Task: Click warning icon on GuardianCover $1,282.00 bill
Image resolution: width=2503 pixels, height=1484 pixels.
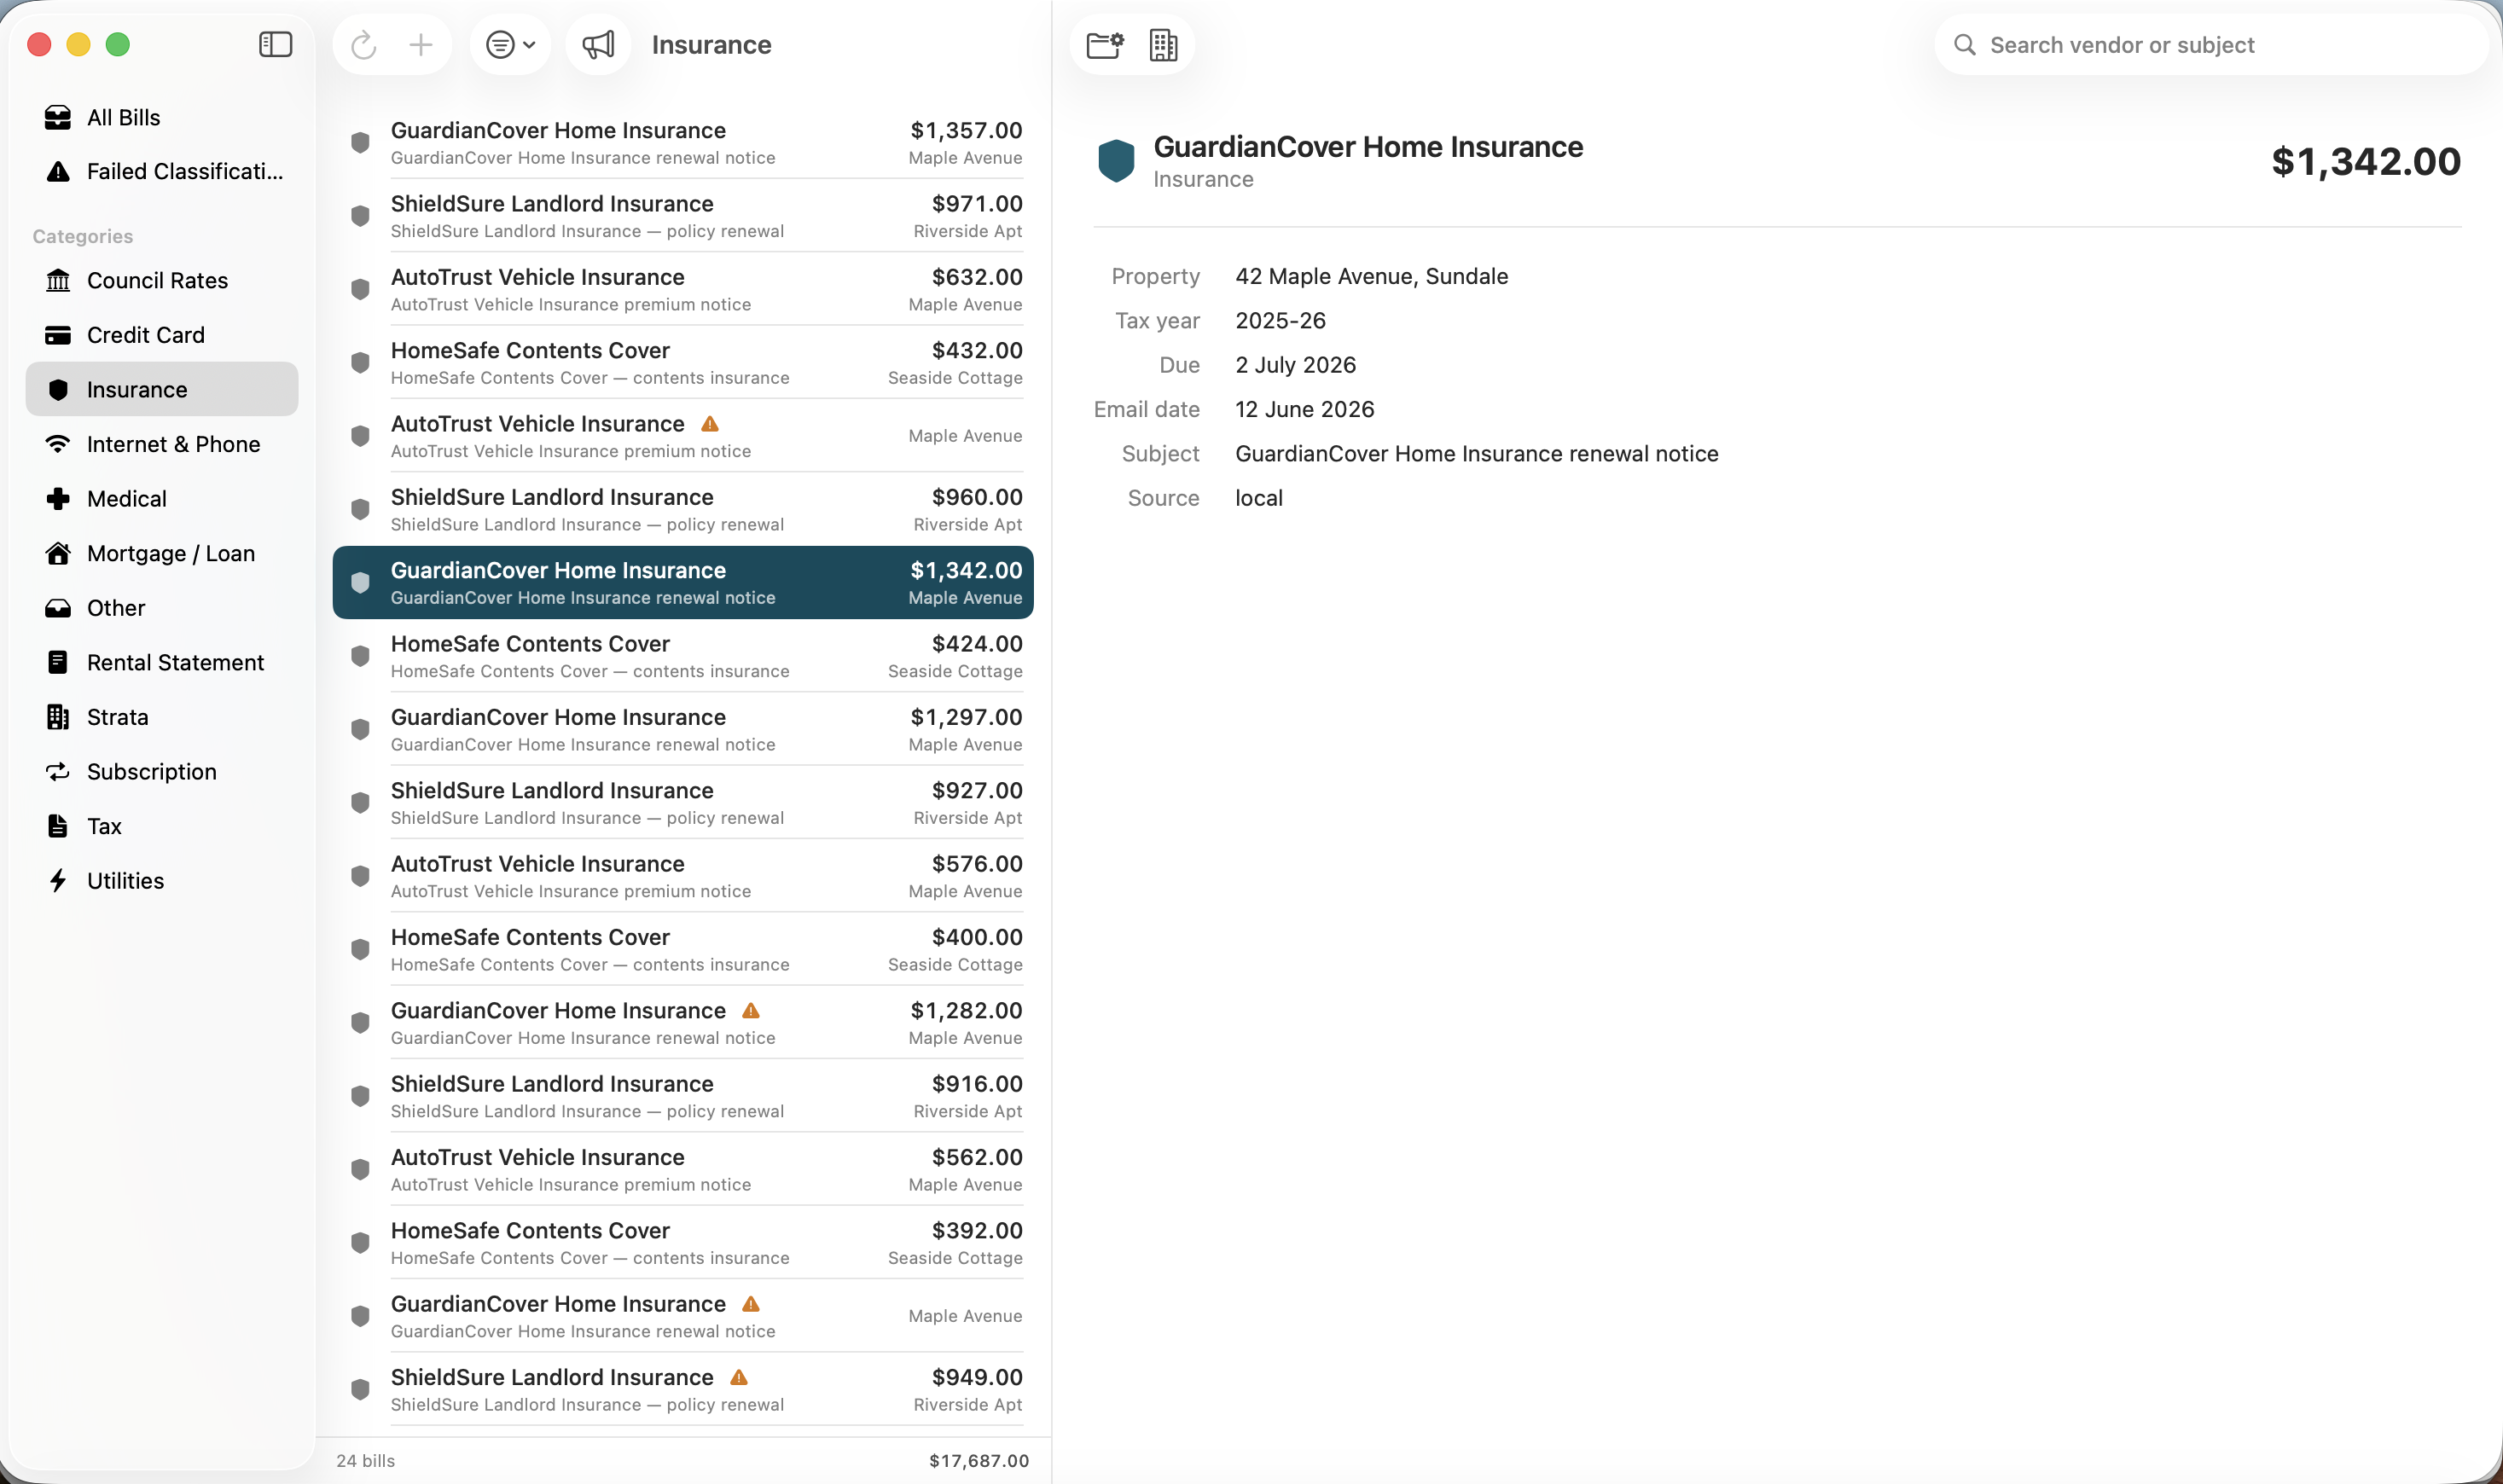Action: [x=751, y=1011]
